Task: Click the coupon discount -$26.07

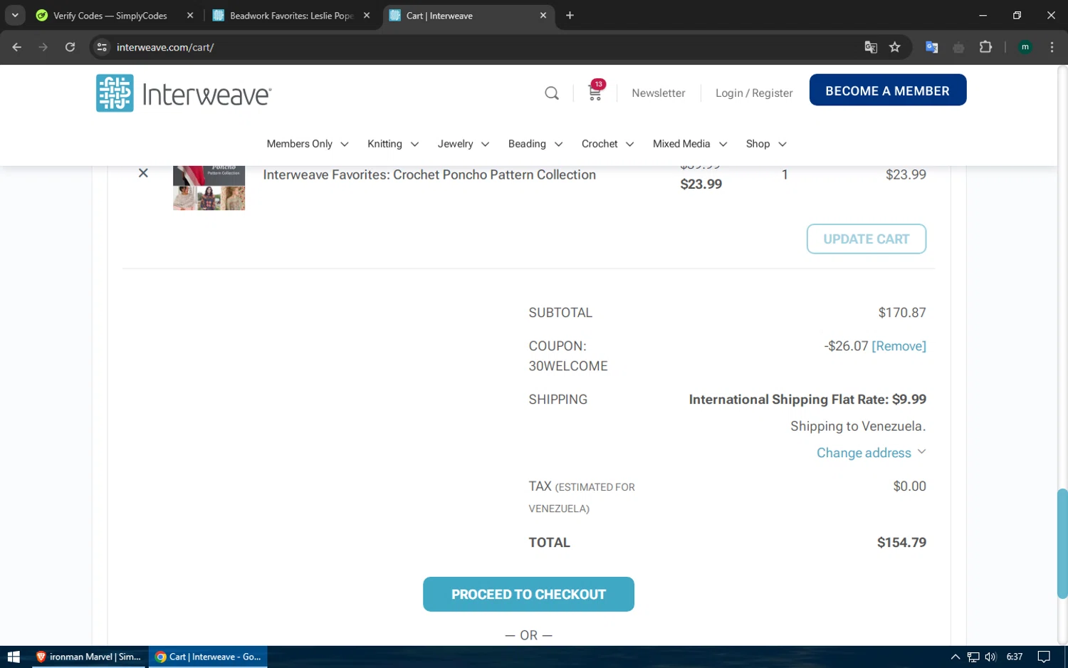Action: click(846, 346)
